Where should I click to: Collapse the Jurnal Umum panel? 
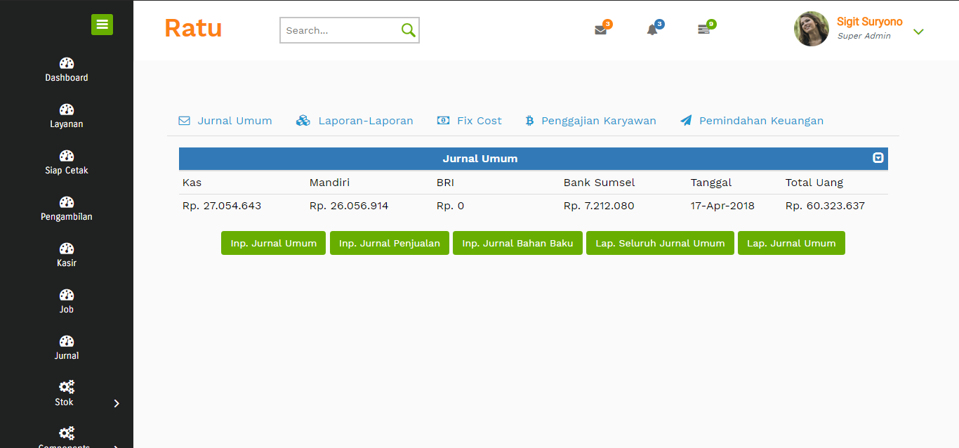(878, 158)
